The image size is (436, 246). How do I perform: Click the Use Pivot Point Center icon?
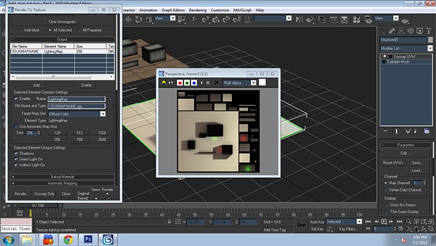[182, 19]
